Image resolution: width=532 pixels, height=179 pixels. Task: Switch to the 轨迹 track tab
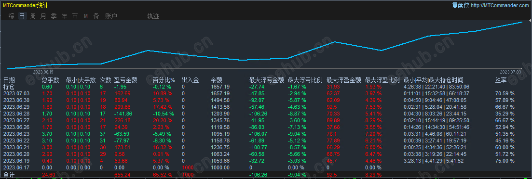click(153, 16)
